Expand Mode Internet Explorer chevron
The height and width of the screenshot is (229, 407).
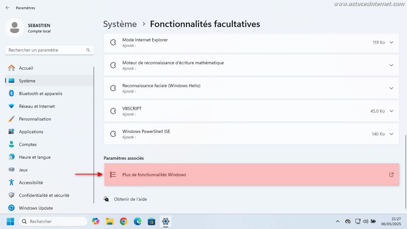(391, 42)
